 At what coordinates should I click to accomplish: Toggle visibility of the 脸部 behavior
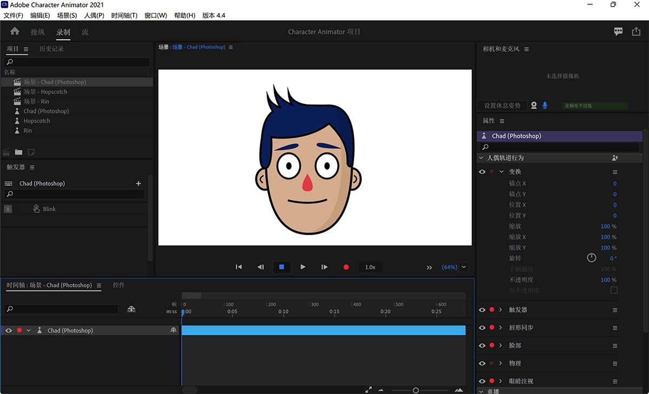click(x=482, y=345)
